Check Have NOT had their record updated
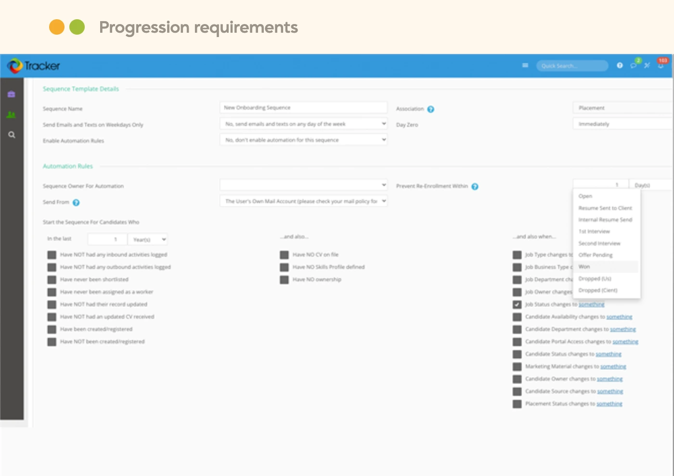 click(x=52, y=305)
